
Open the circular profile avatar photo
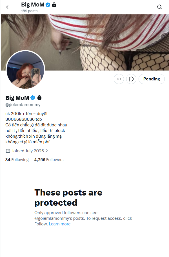25,70
